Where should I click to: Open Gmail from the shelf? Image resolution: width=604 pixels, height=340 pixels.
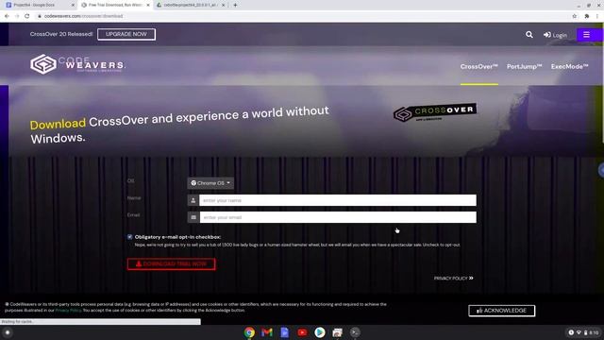[x=266, y=332]
